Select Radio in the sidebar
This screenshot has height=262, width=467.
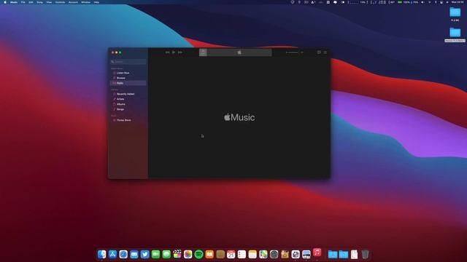(x=128, y=83)
